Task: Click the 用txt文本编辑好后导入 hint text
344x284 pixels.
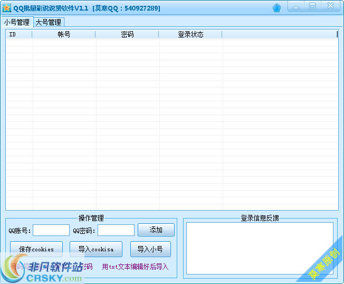Action: coord(135,267)
